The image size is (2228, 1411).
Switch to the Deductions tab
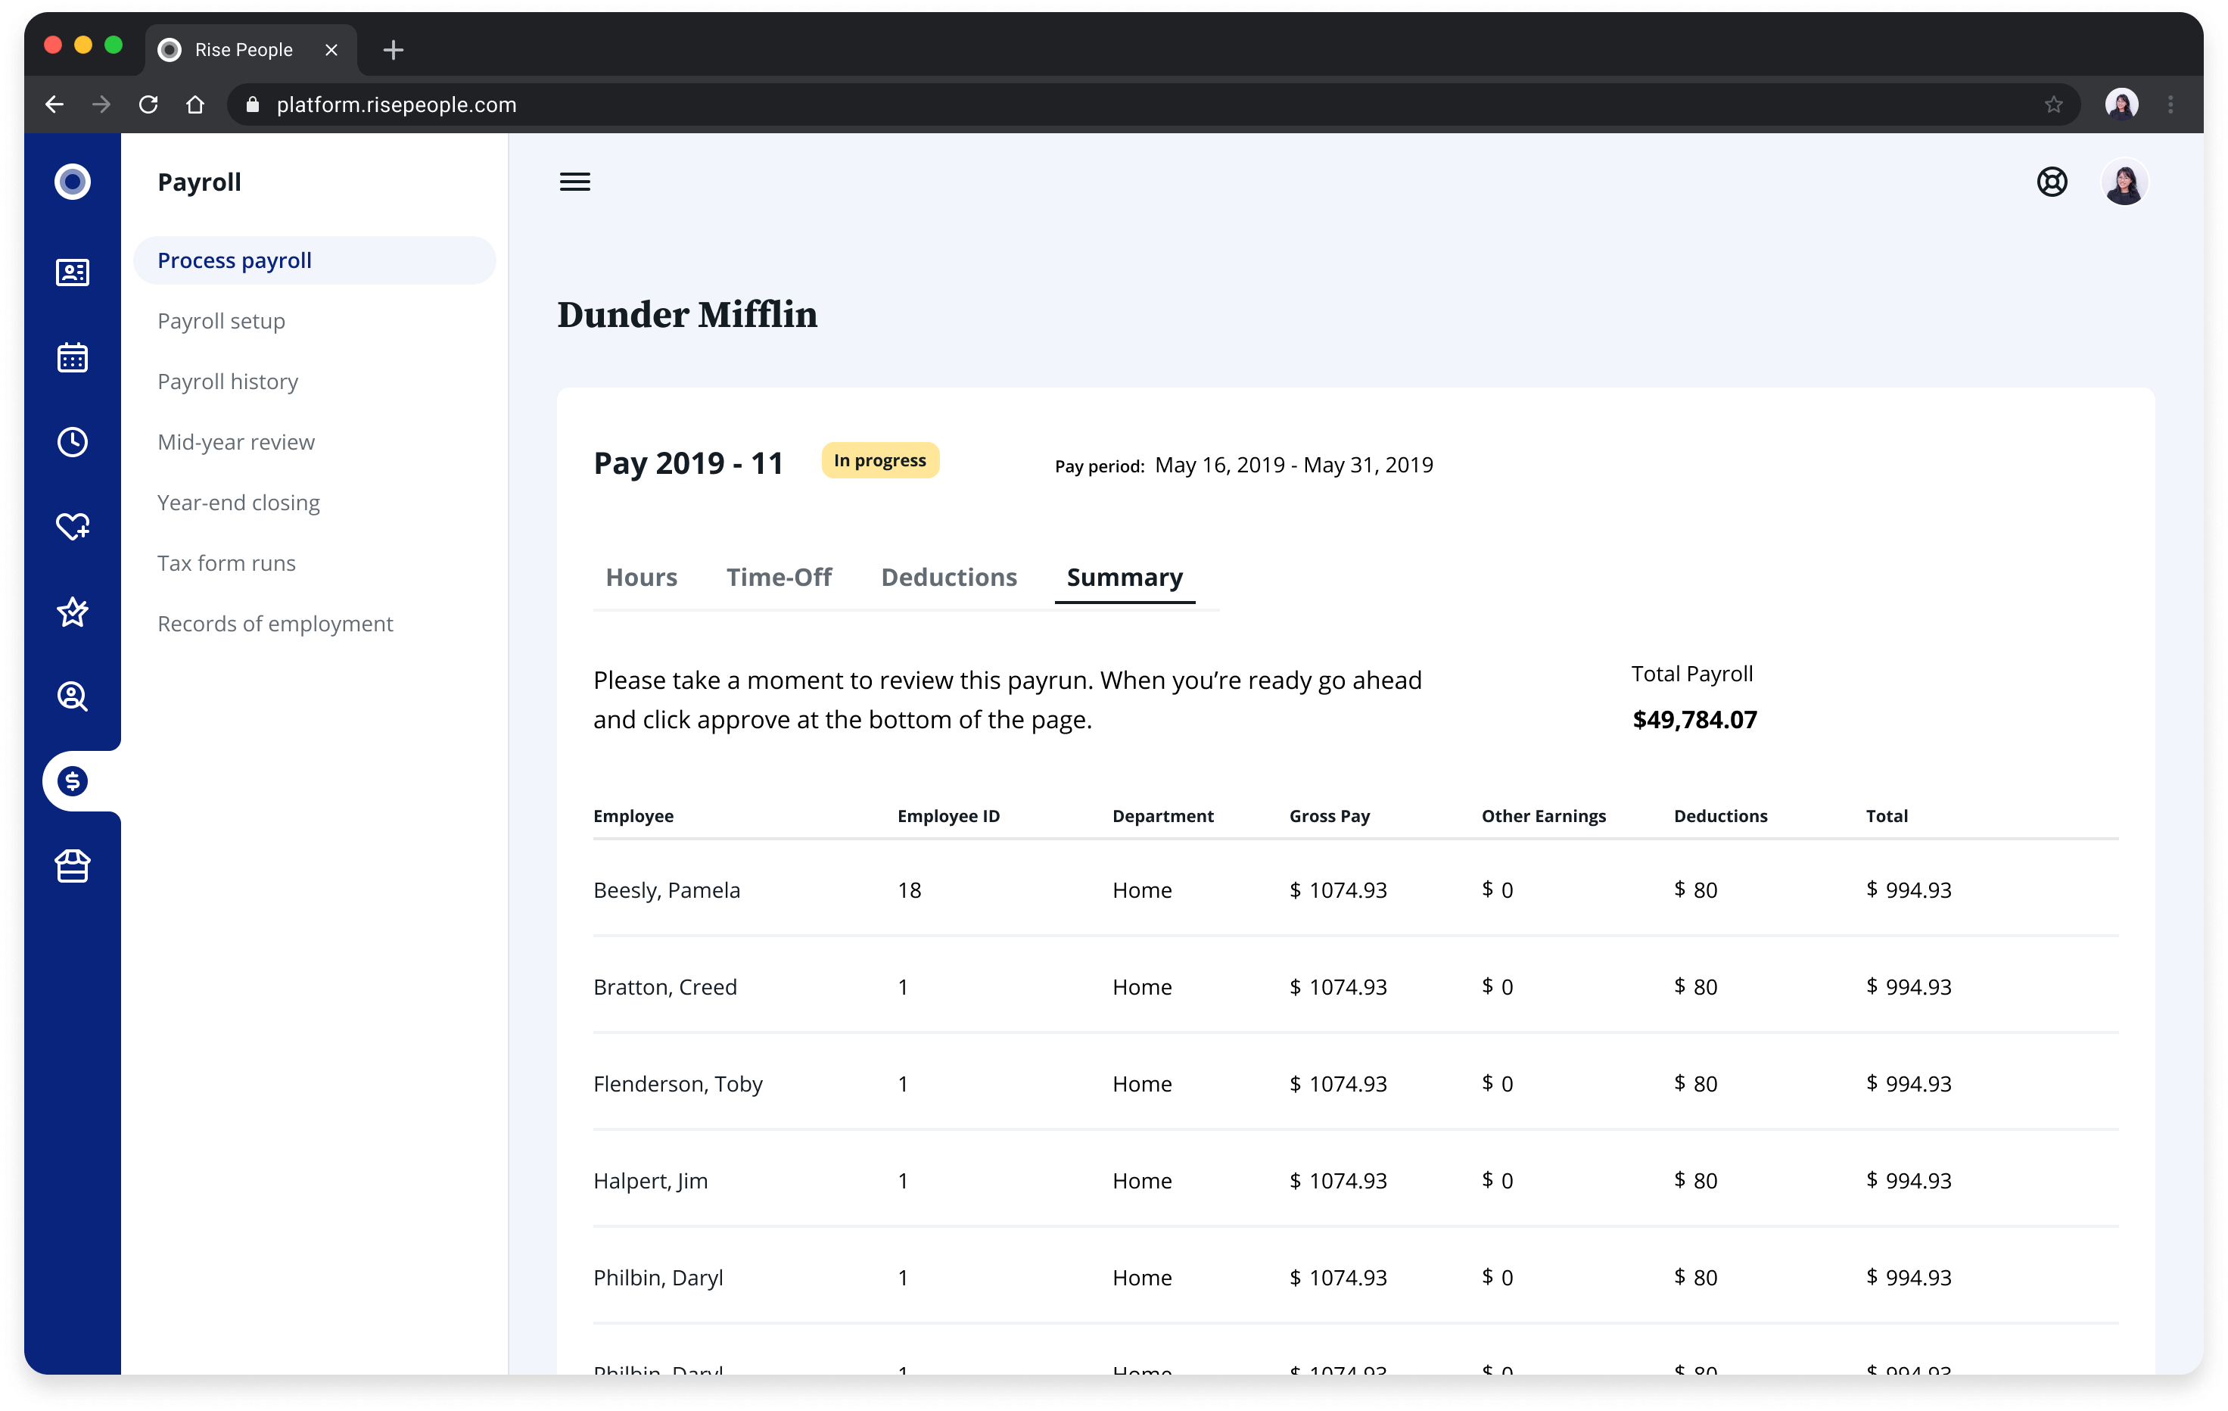click(x=948, y=578)
